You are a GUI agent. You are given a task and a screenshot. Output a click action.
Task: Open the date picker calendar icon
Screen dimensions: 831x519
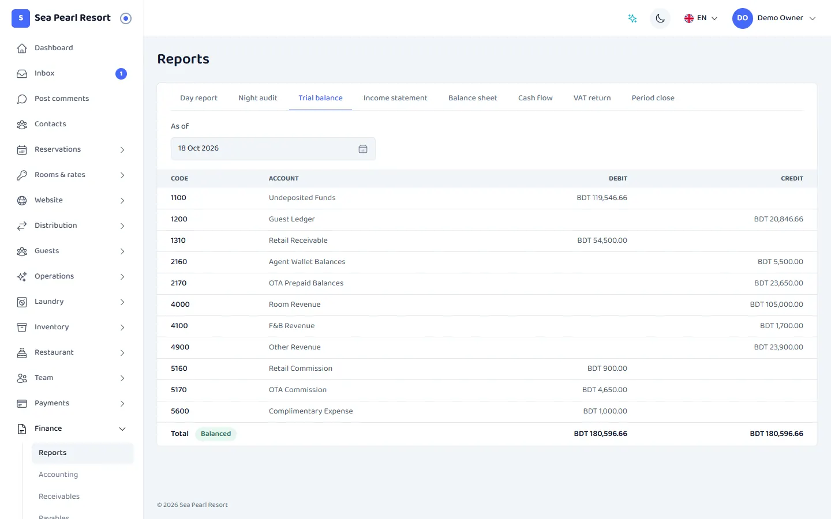click(x=363, y=149)
